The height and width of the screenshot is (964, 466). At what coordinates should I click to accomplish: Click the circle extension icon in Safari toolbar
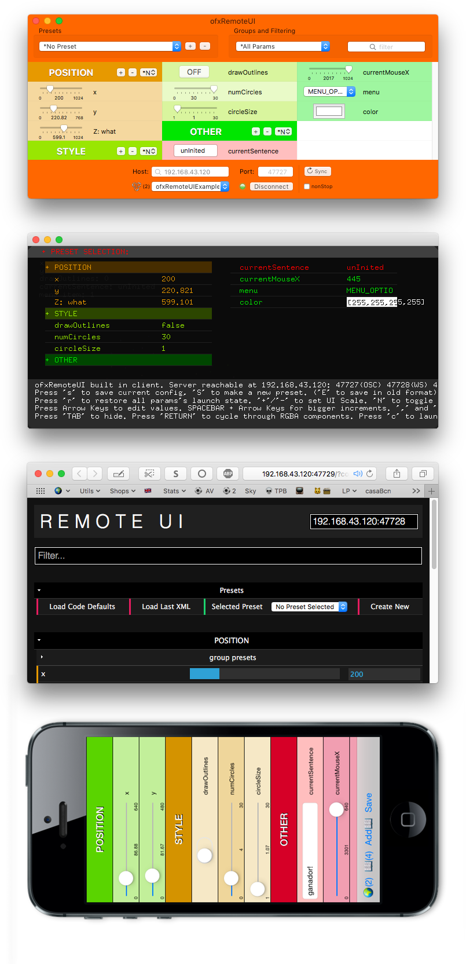201,474
